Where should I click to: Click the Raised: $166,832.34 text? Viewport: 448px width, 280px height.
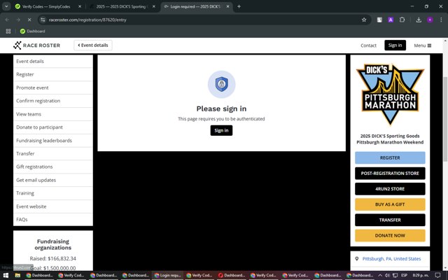click(53, 258)
